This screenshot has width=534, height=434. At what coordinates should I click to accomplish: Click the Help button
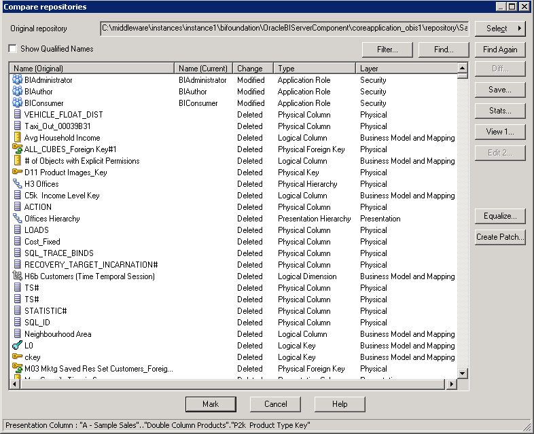click(x=340, y=404)
